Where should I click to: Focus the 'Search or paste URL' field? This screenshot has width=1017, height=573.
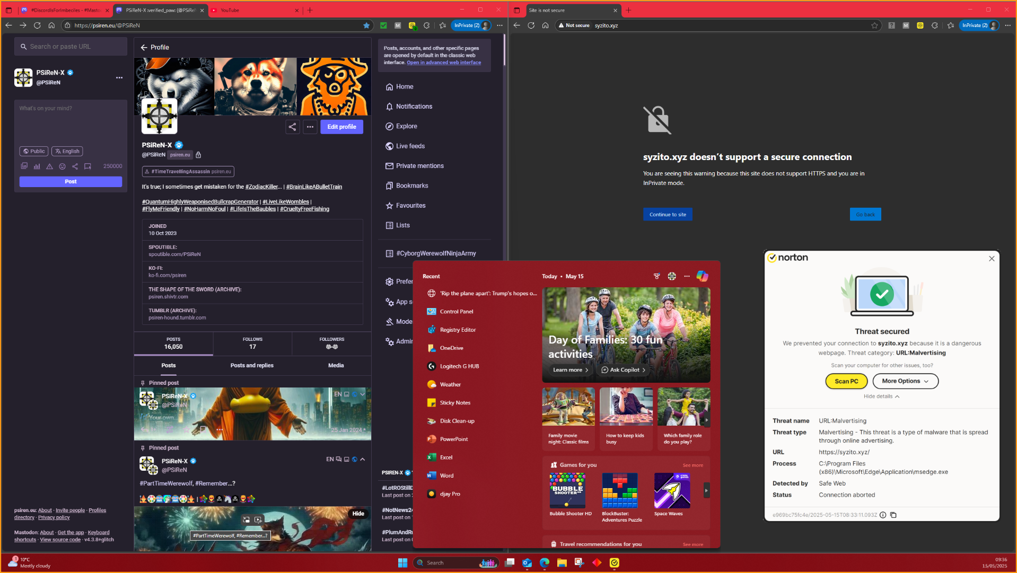(71, 47)
